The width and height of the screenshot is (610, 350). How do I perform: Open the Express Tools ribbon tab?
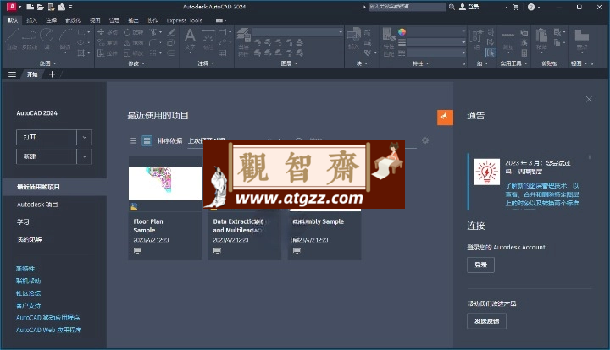(185, 20)
